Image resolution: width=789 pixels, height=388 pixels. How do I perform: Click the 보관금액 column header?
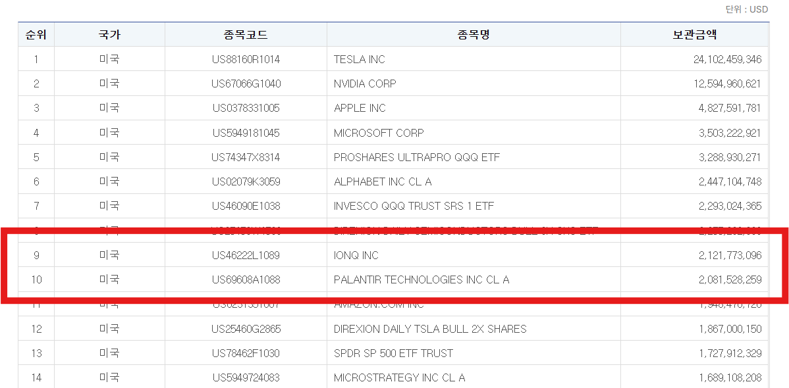click(x=694, y=35)
